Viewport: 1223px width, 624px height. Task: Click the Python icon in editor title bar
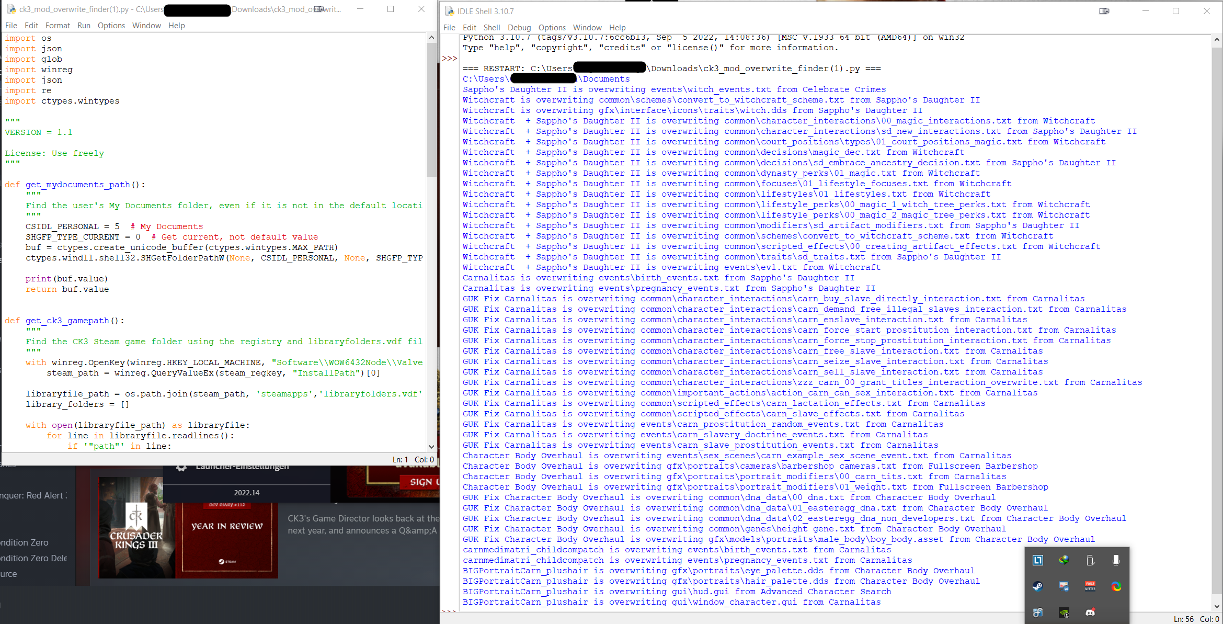tap(11, 9)
